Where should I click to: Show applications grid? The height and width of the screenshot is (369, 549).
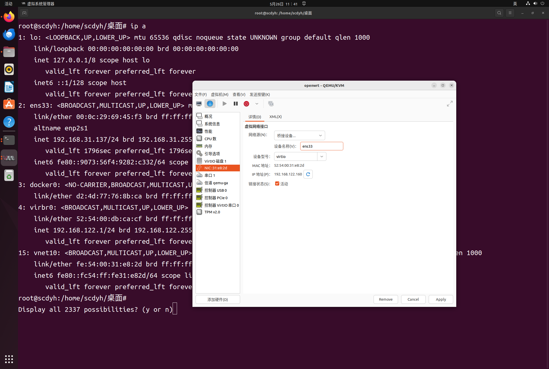[x=9, y=359]
